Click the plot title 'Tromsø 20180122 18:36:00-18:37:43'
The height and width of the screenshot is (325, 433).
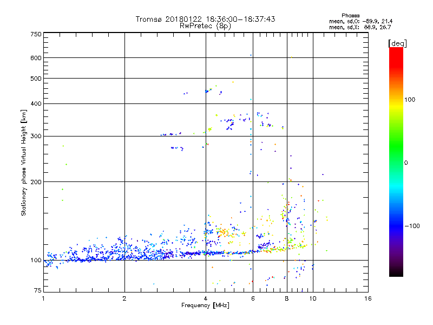pyautogui.click(x=205, y=19)
